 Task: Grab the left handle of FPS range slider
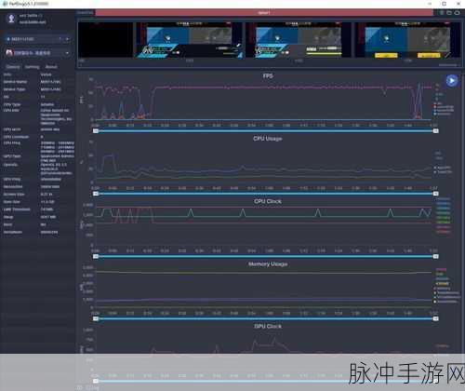[96, 131]
